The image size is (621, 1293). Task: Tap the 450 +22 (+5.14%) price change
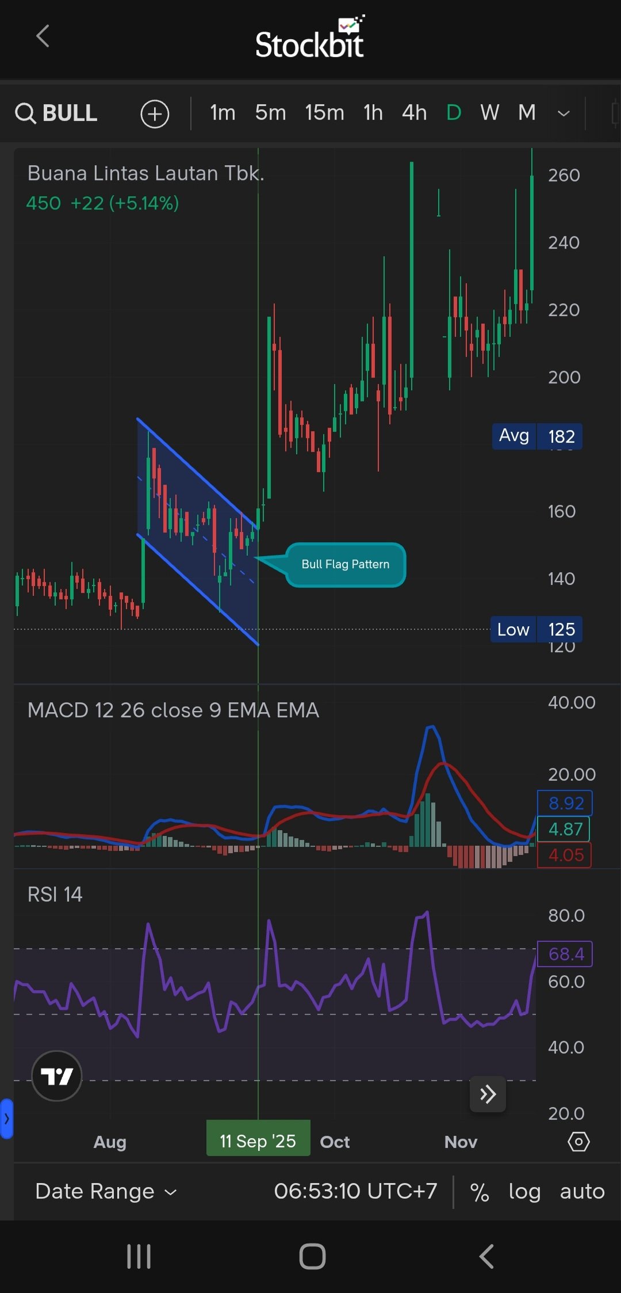tap(102, 203)
